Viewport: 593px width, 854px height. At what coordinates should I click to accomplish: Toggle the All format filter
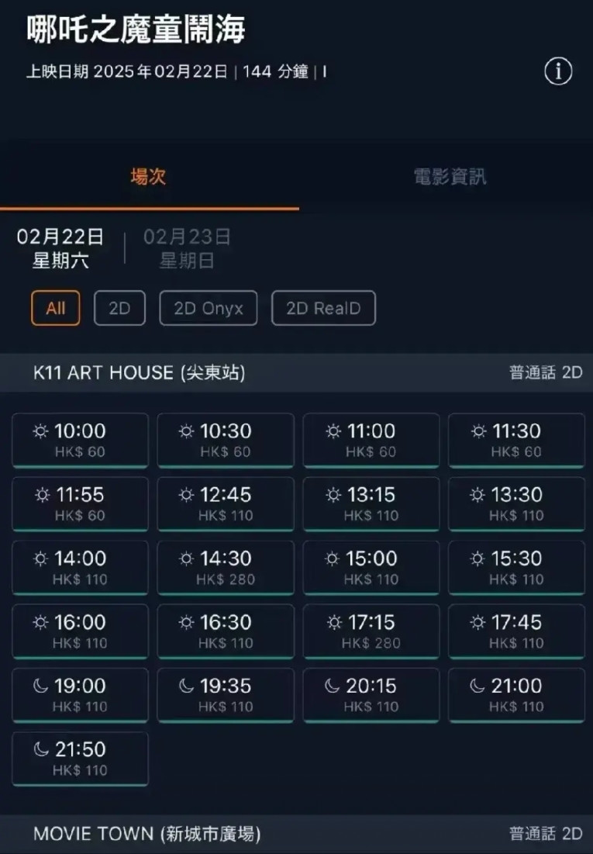click(56, 308)
